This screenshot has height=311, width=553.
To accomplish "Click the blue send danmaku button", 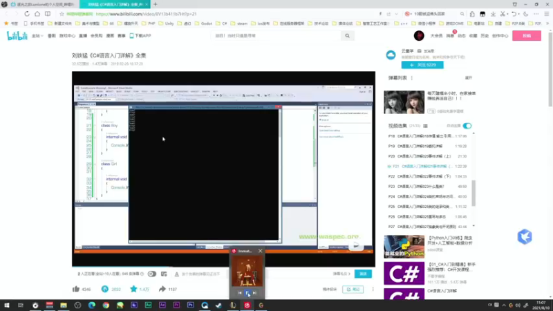I will pos(363,274).
